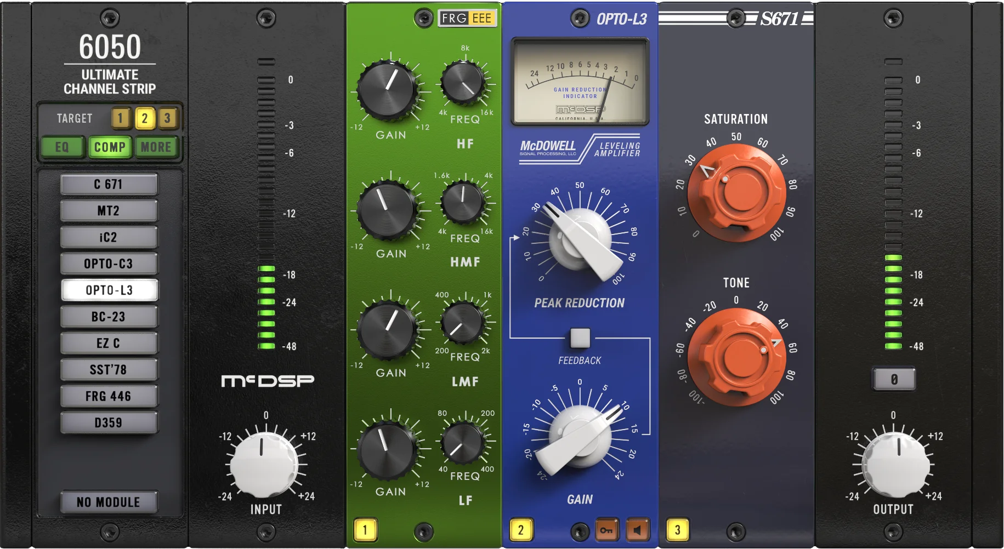Click the S671 TONE knob
Viewport: 1004px width, 549px height.
pyautogui.click(x=736, y=356)
